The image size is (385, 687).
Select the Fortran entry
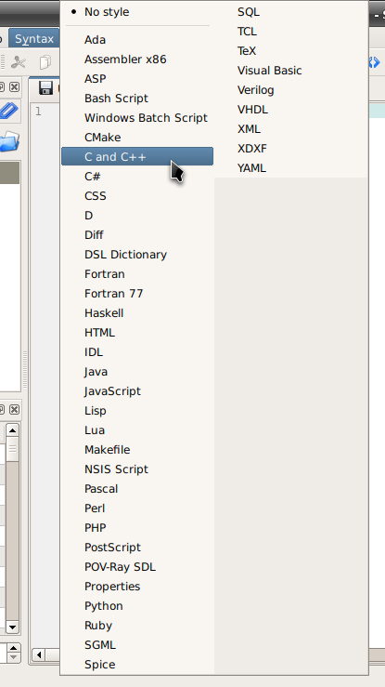click(137, 274)
